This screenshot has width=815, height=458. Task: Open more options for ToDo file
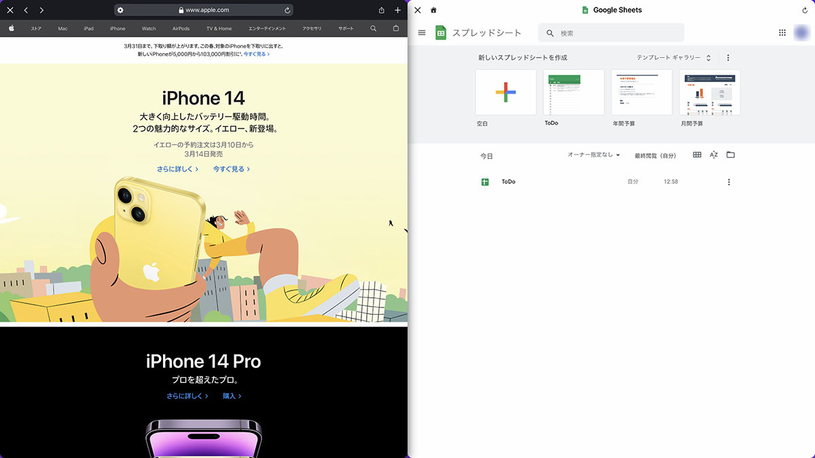coord(729,182)
